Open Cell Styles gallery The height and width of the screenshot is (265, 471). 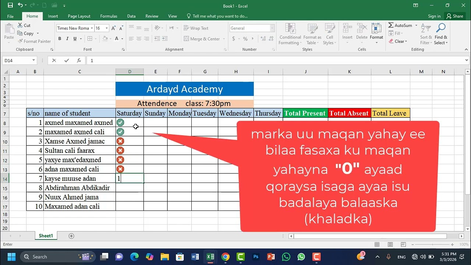[x=329, y=34]
